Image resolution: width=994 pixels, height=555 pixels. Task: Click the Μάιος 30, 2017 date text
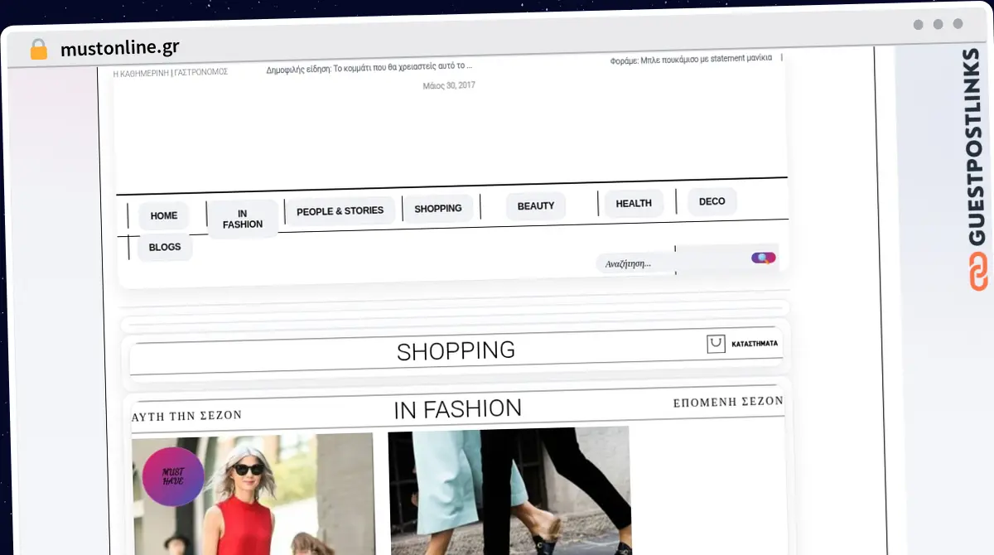coord(449,85)
